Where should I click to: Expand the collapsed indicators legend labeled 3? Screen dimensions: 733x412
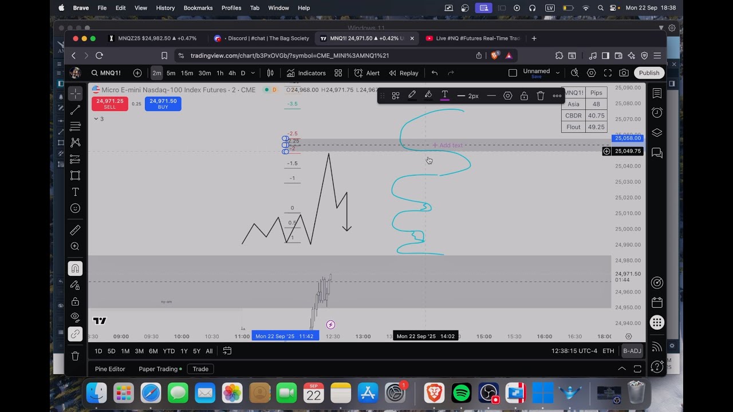point(99,118)
